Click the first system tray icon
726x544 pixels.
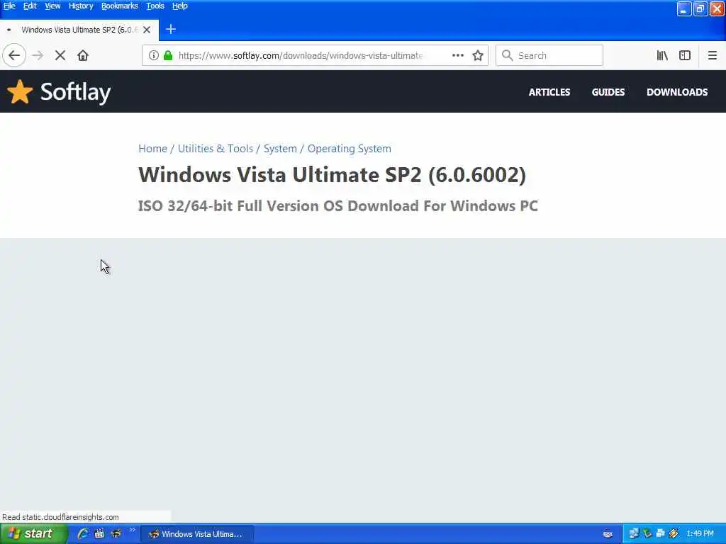(634, 534)
